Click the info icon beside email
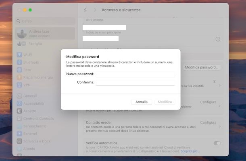This screenshot has width=246, height=161. (218, 39)
